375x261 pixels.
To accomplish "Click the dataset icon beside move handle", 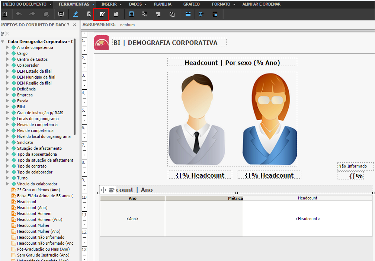I will (111, 190).
